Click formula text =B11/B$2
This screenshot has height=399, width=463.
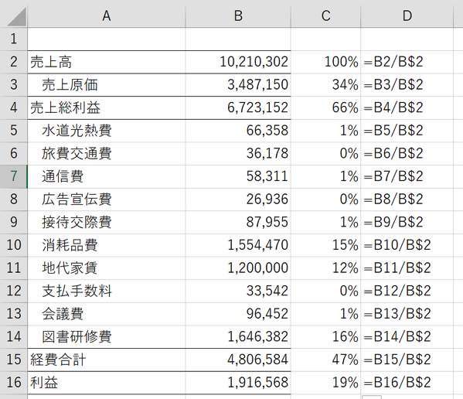click(x=397, y=268)
